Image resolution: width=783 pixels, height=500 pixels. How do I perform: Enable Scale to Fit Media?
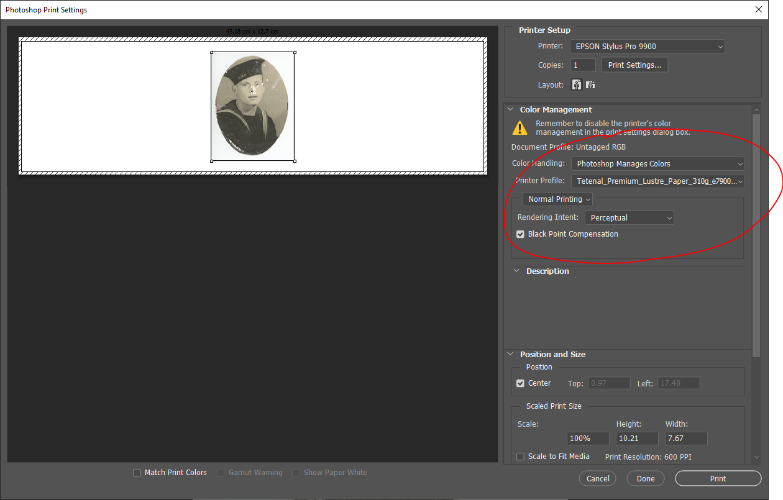click(521, 457)
